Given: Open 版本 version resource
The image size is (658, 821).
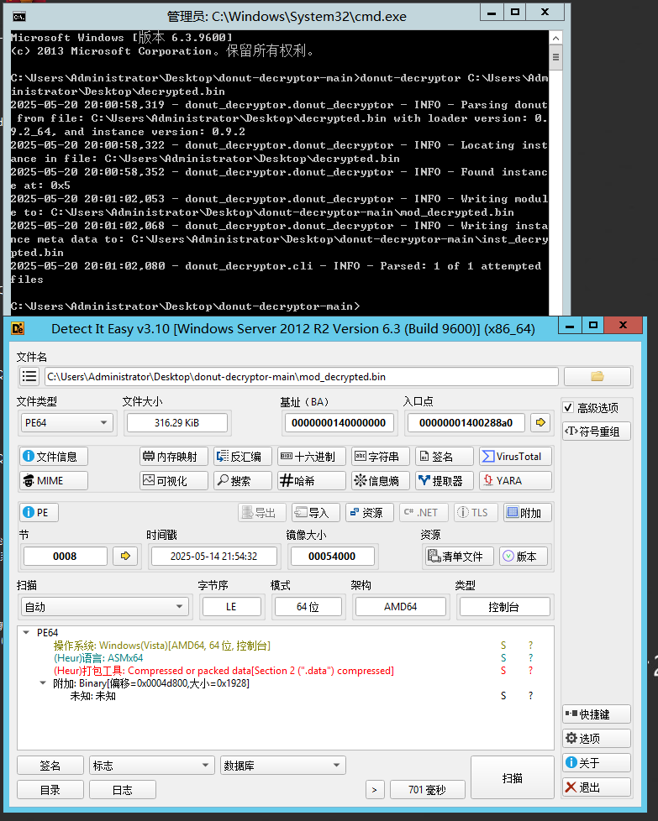Looking at the screenshot, I should point(524,556).
